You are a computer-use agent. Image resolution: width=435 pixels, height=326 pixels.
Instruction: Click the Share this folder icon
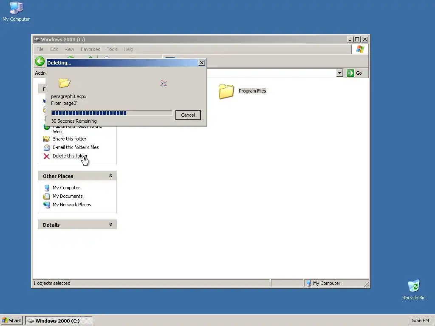(x=47, y=139)
